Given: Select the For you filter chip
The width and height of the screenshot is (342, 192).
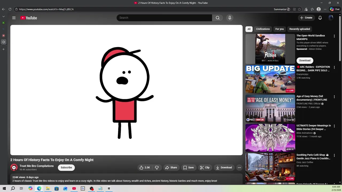Looking at the screenshot, I should click(279, 29).
